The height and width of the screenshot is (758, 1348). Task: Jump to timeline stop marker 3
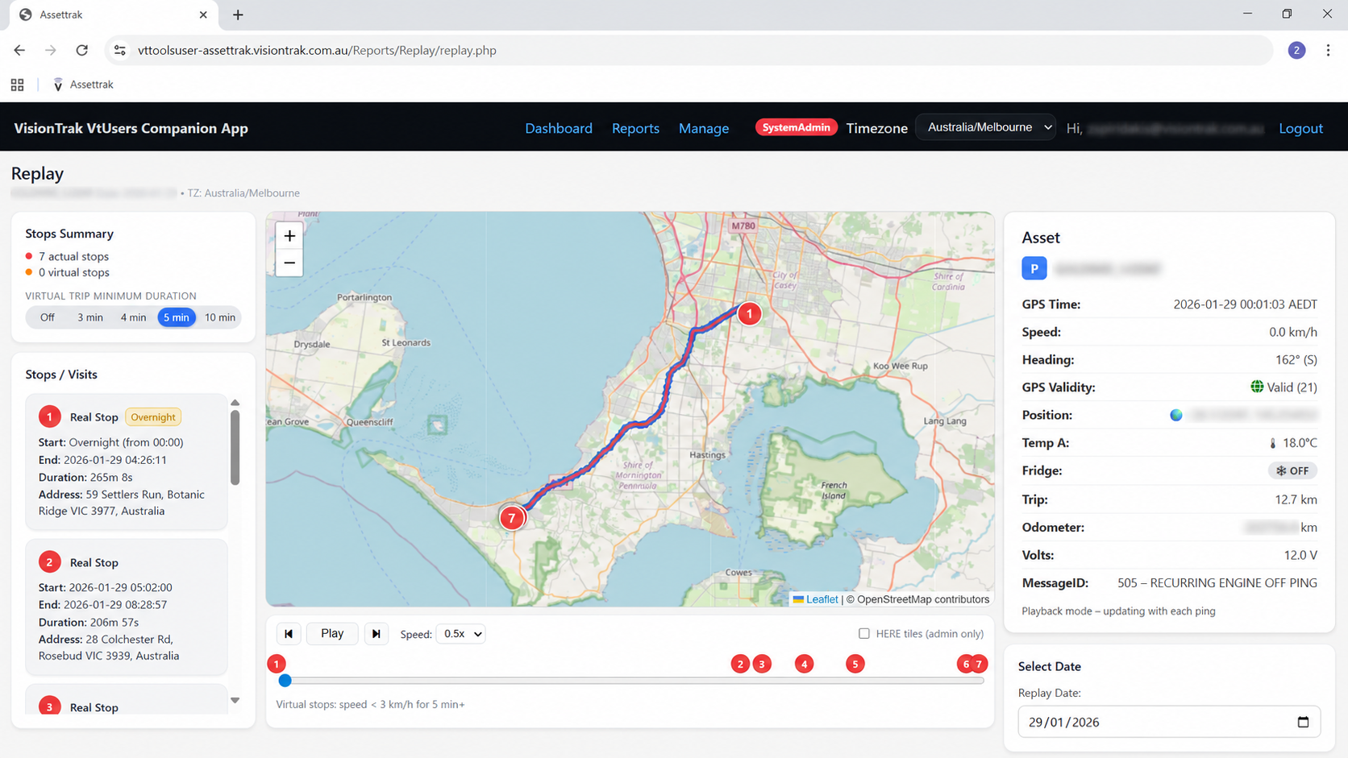coord(762,664)
